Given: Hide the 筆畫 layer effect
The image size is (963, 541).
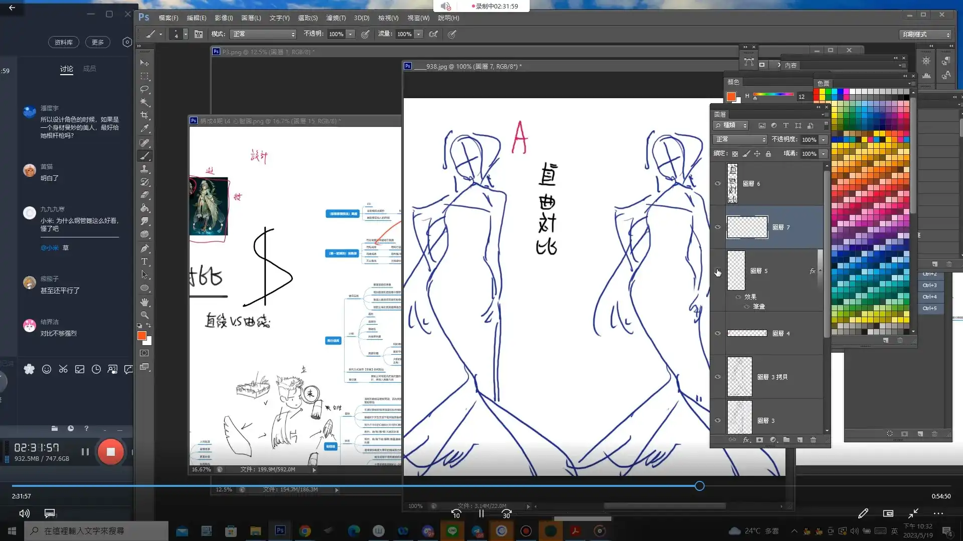Looking at the screenshot, I should pos(746,307).
